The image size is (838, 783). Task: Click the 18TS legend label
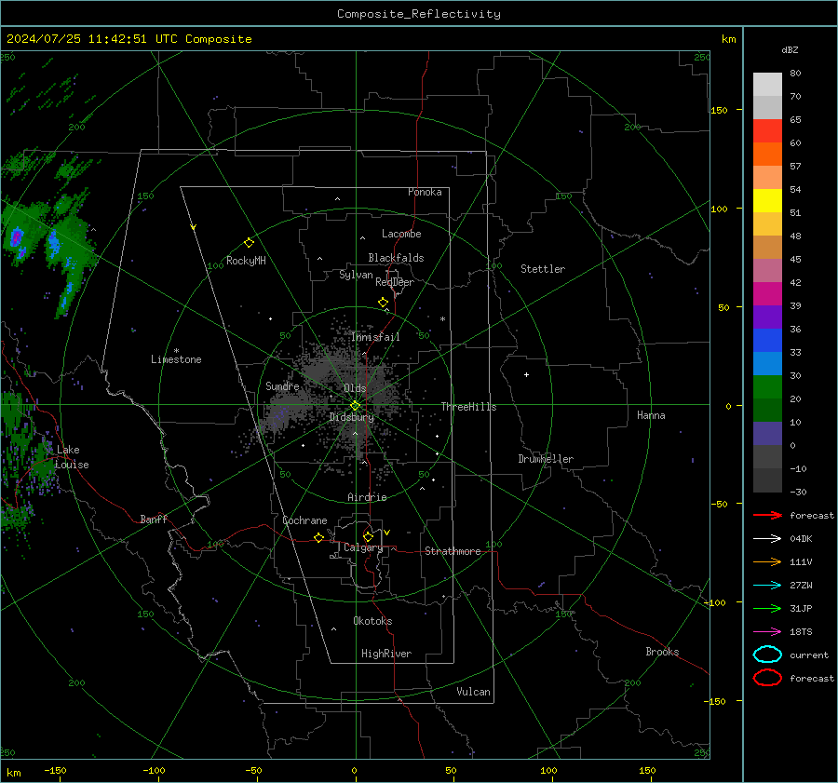point(801,632)
